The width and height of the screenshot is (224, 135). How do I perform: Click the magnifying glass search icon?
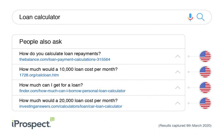coord(201,17)
